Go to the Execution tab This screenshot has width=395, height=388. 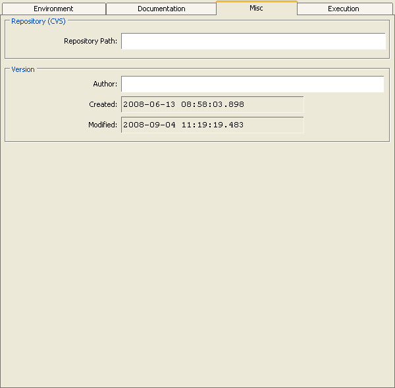pyautogui.click(x=343, y=9)
